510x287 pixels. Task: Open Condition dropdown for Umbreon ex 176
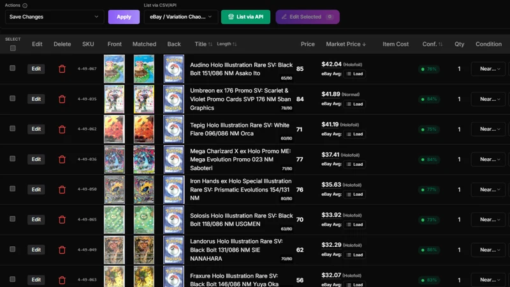click(x=488, y=99)
